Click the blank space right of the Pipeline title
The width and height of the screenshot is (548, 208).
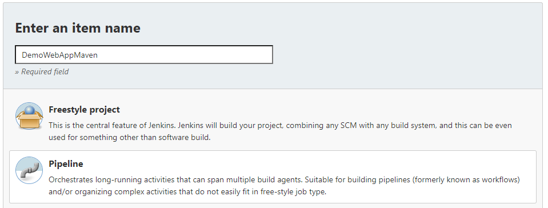[x=307, y=163]
